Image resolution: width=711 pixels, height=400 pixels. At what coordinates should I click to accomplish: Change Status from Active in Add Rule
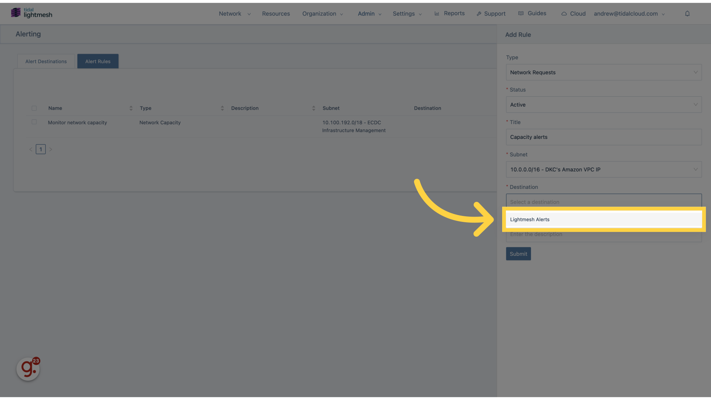click(x=603, y=104)
